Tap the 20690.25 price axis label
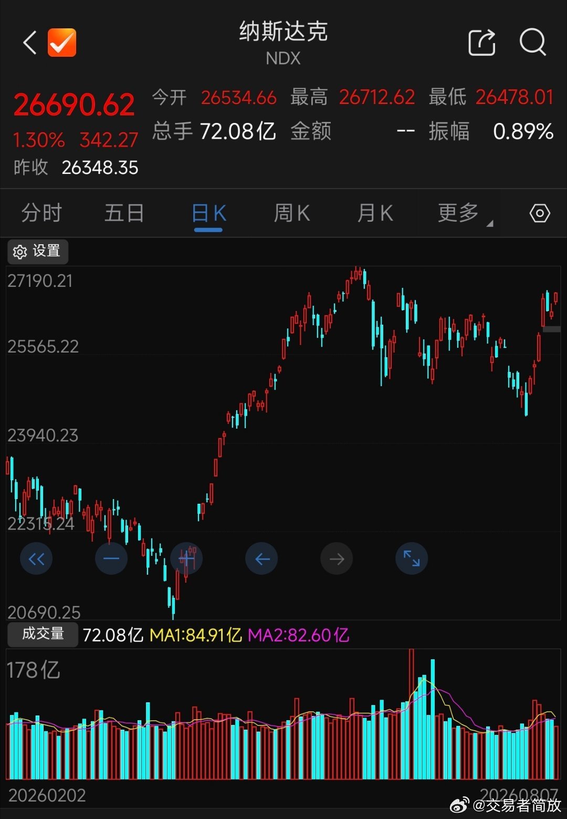Viewport: 567px width, 819px height. click(x=44, y=613)
